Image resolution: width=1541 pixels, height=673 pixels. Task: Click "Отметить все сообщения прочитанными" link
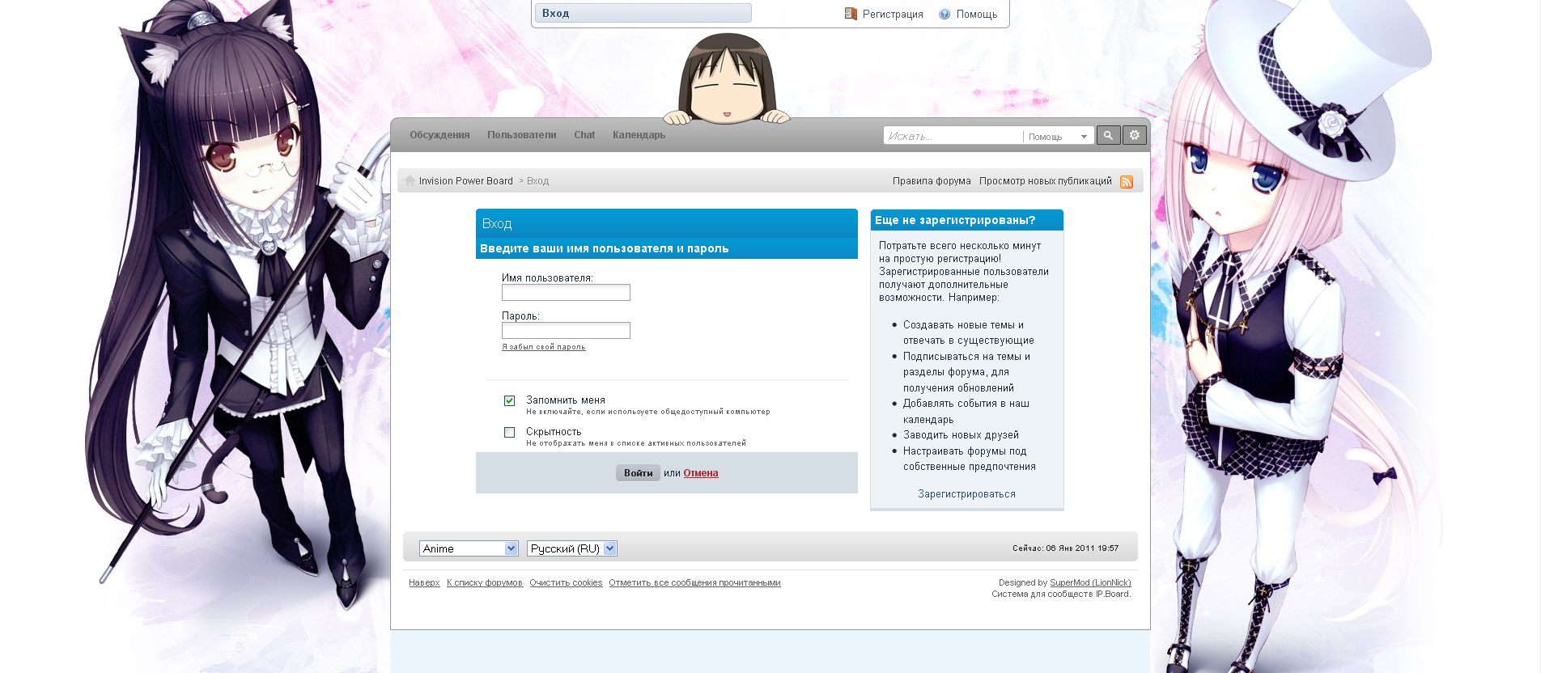tap(695, 582)
